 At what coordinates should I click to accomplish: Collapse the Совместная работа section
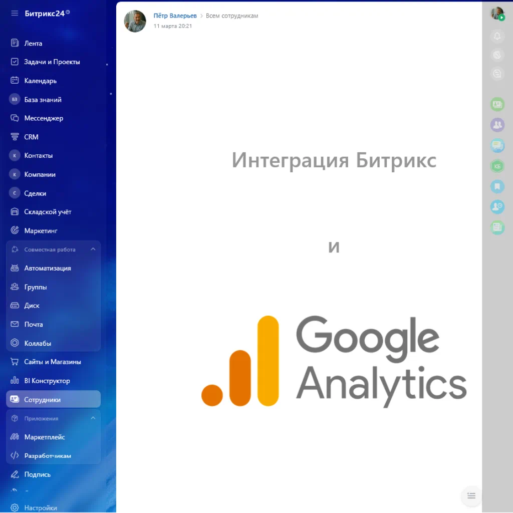(x=93, y=249)
